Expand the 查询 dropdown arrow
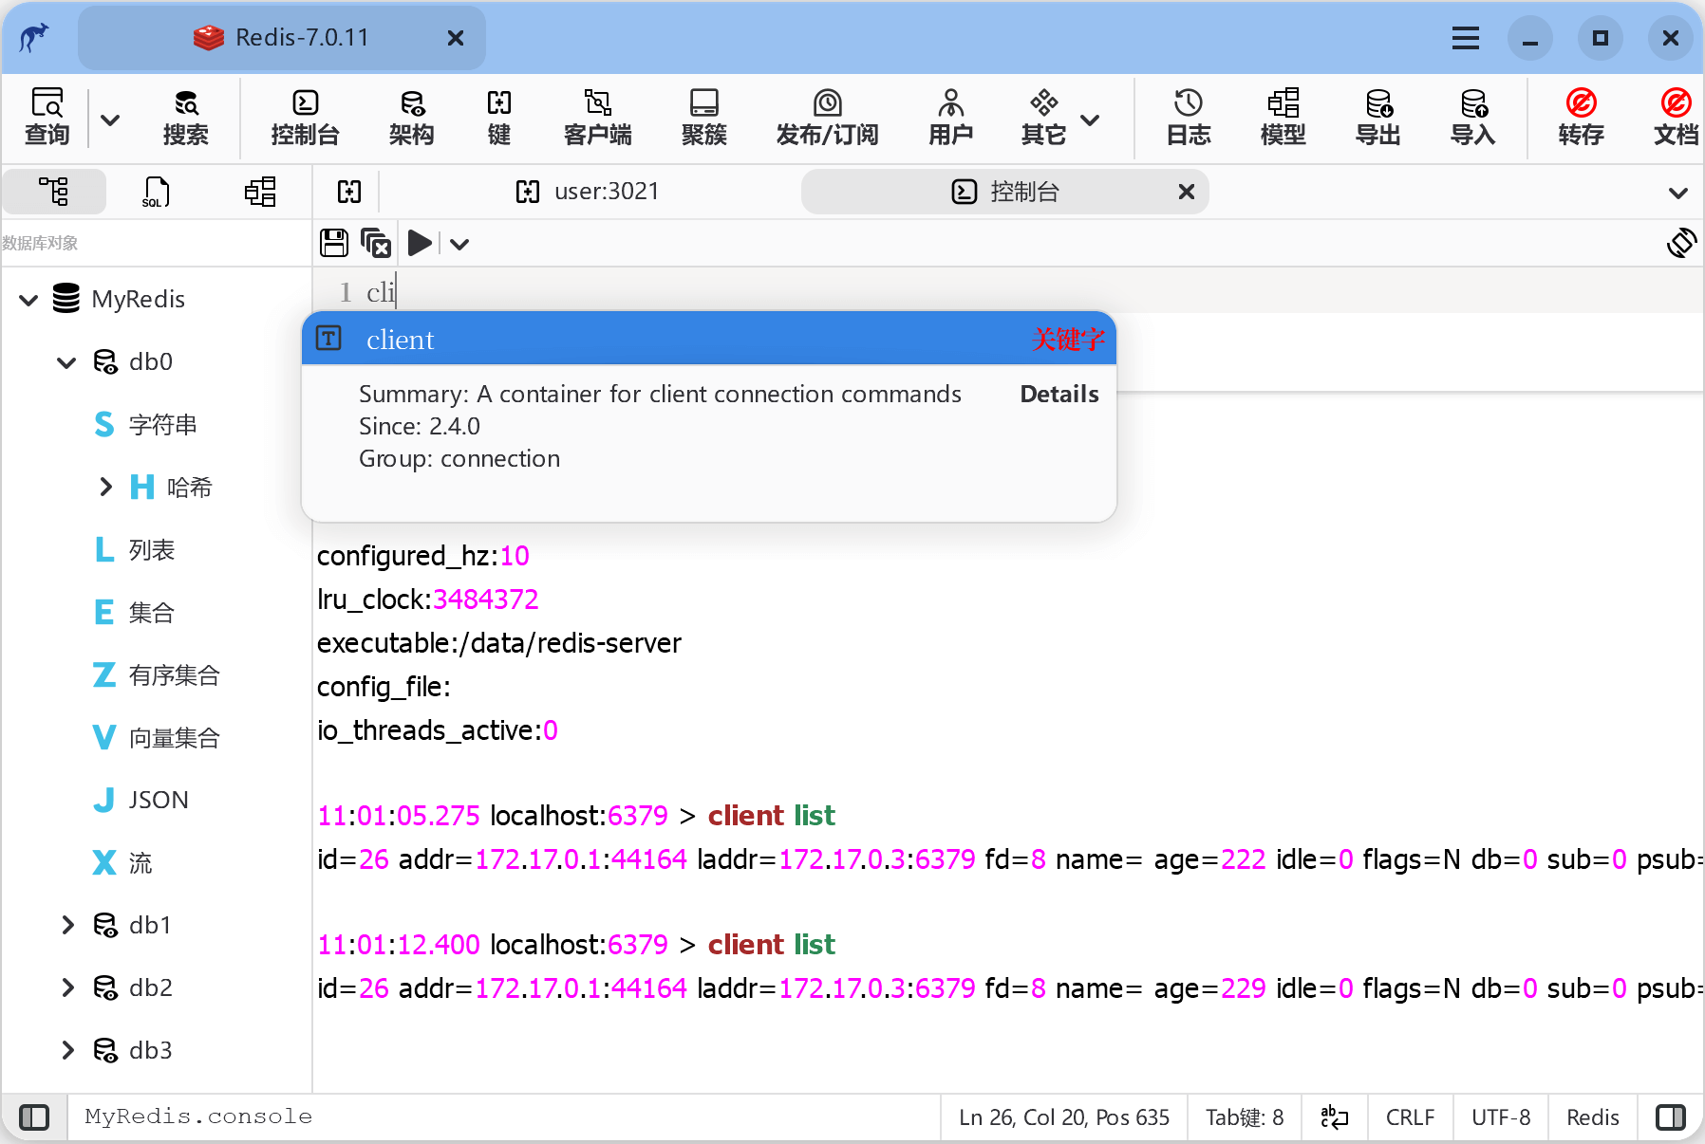1705x1144 pixels. (110, 120)
